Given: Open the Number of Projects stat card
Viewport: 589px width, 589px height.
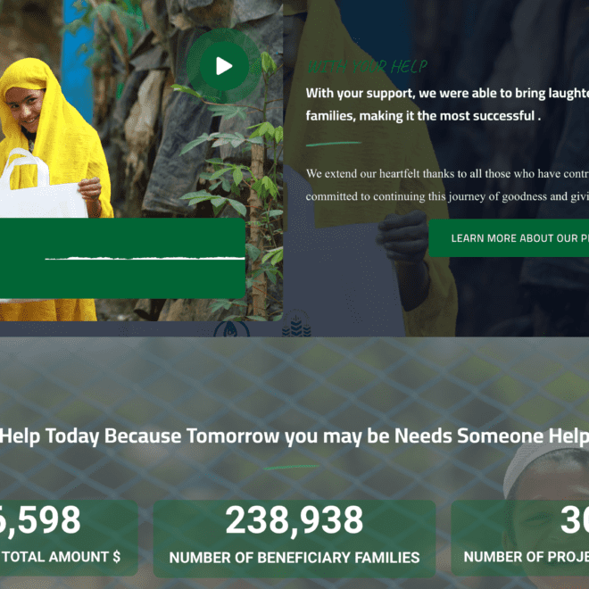Looking at the screenshot, I should click(x=520, y=538).
